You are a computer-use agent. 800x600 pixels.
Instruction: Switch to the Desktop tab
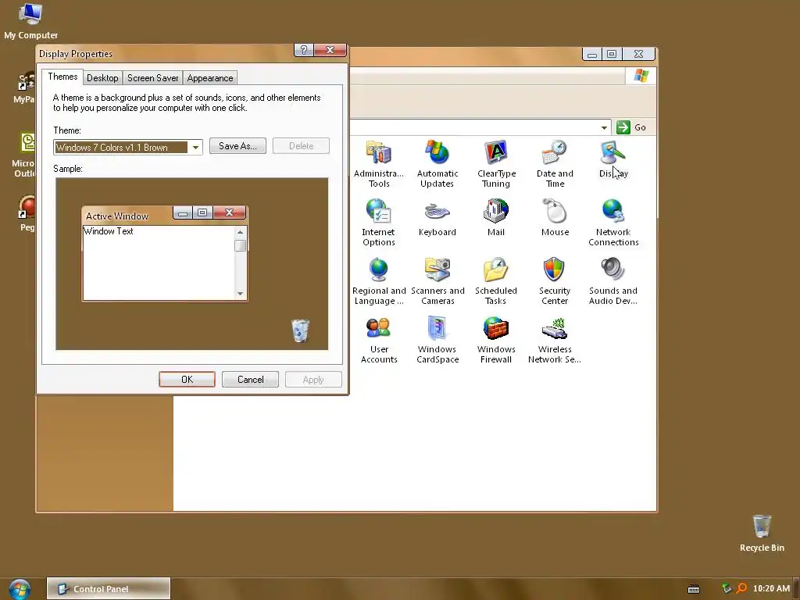[102, 78]
